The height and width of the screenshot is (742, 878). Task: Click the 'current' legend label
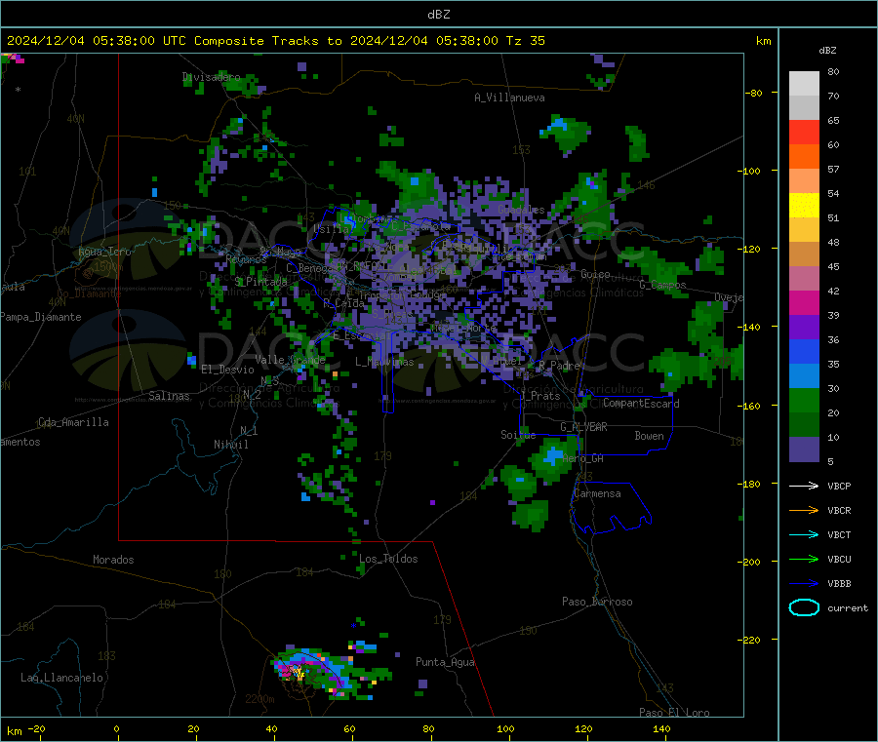point(847,607)
